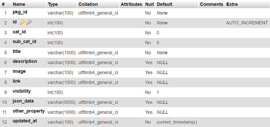Select the visibility column name
The image size is (270, 127).
coord(22,91)
